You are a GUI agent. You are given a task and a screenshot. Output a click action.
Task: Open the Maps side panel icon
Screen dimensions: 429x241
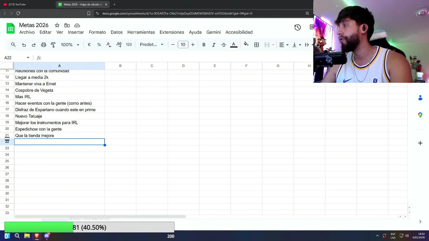(420, 115)
